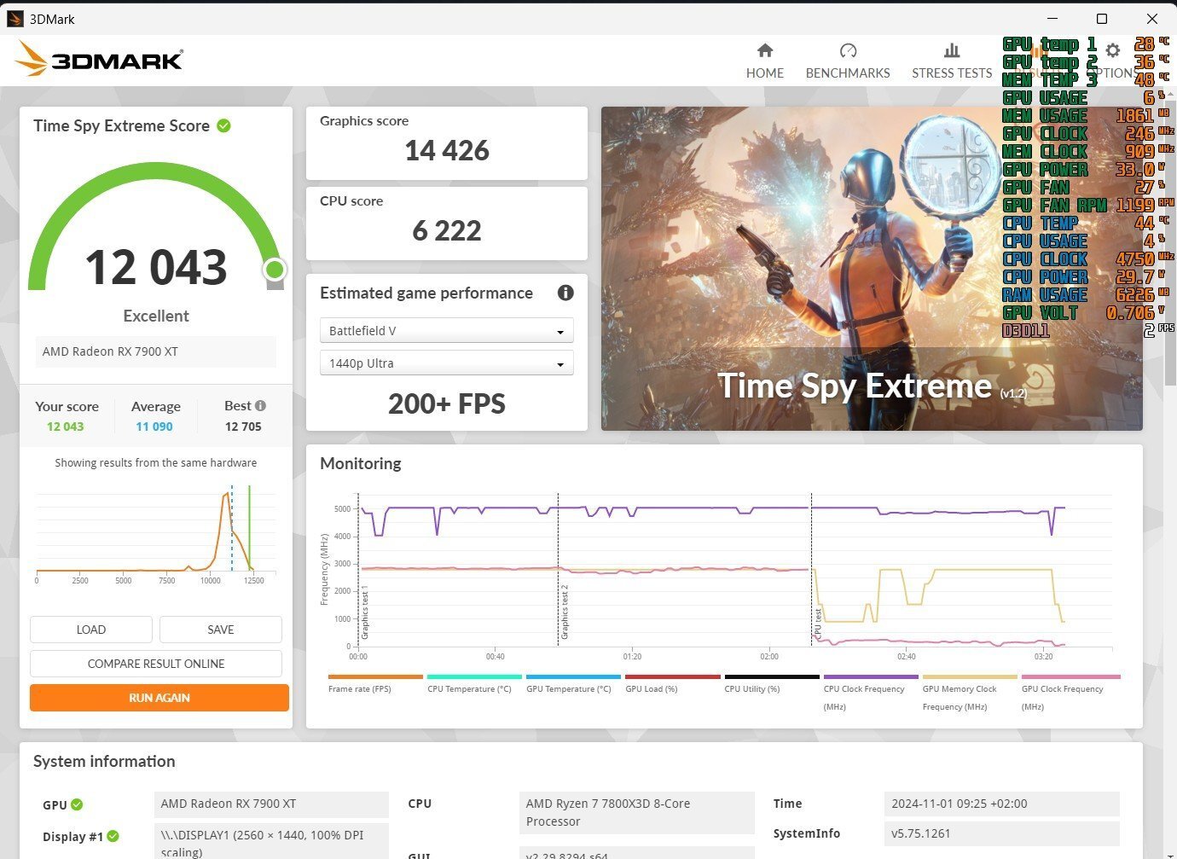
Task: Open the 1440p Ultra resolution dropdown
Action: [446, 363]
